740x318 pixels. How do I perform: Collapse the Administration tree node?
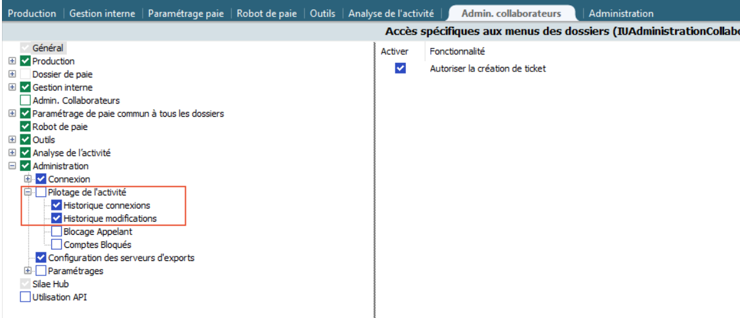tap(12, 166)
